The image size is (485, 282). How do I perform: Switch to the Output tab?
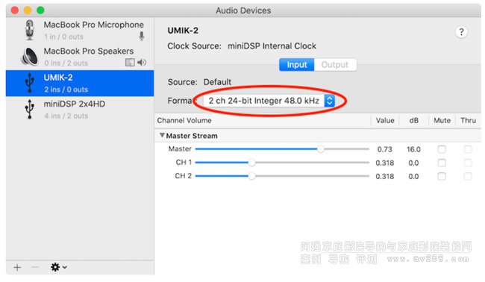335,65
